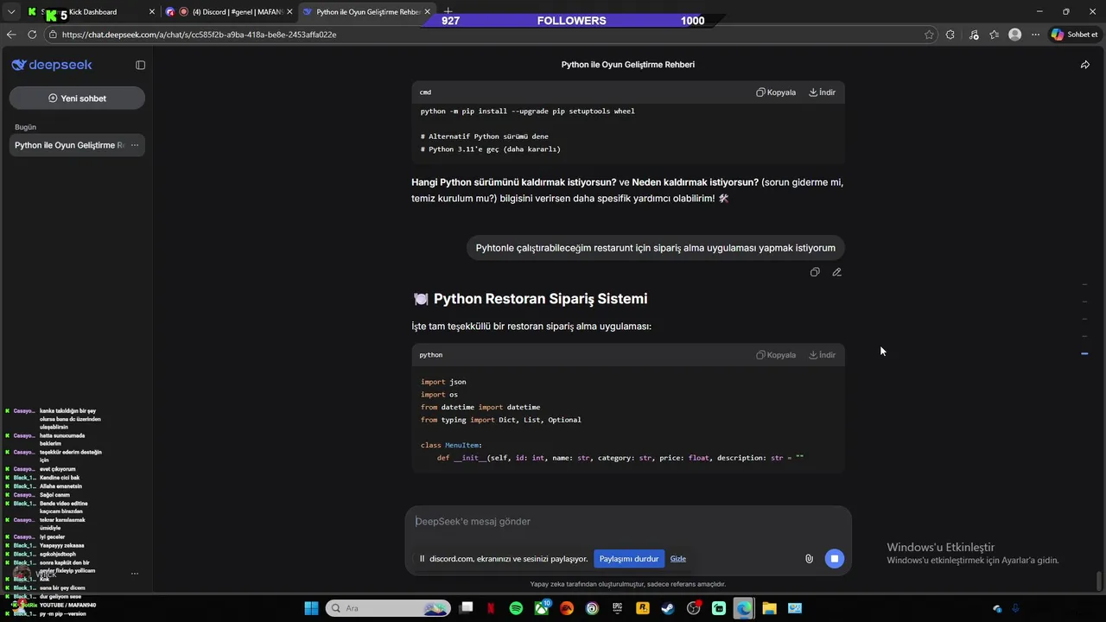The height and width of the screenshot is (622, 1106).
Task: Hide the sharing notice via Gizle
Action: (x=678, y=559)
